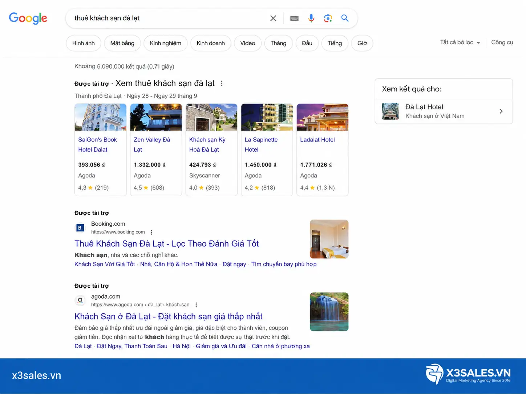The image size is (526, 394).
Task: Click the agoda.com favicon
Action: (80, 300)
